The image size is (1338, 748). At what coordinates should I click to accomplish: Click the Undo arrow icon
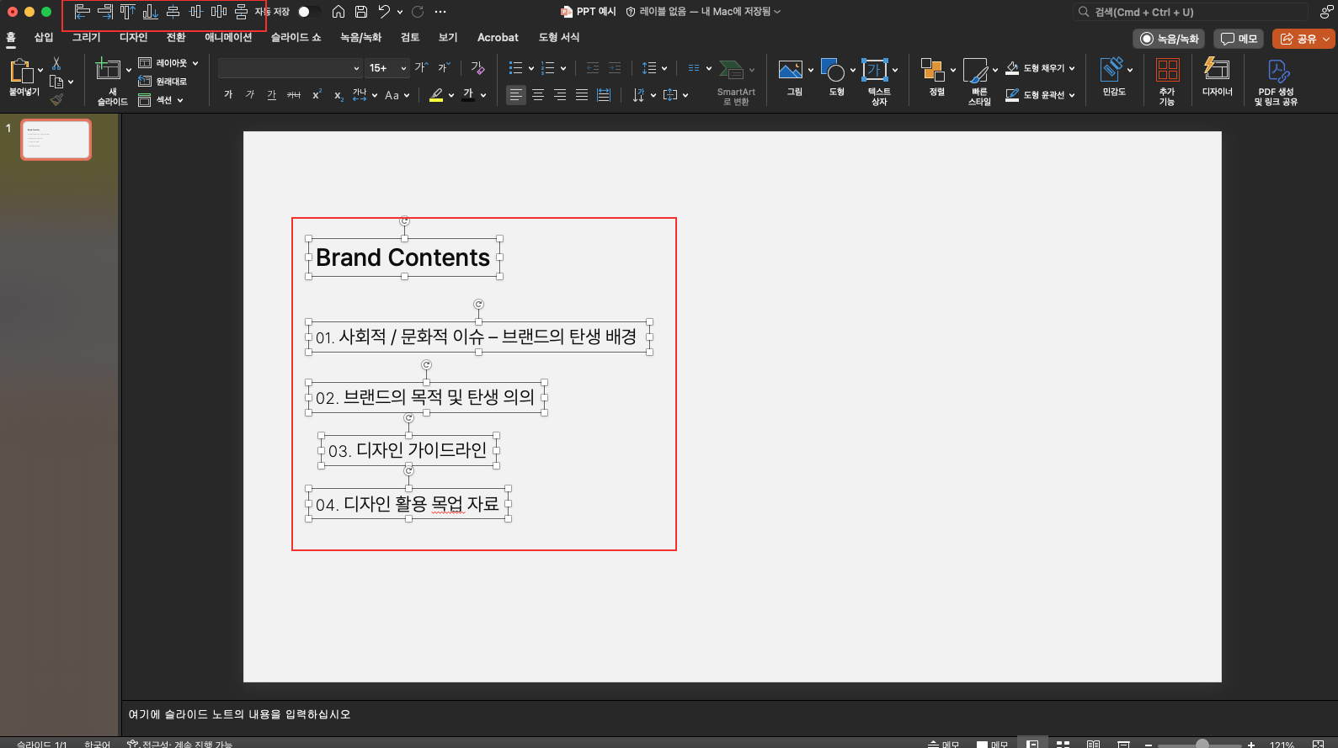pyautogui.click(x=384, y=12)
